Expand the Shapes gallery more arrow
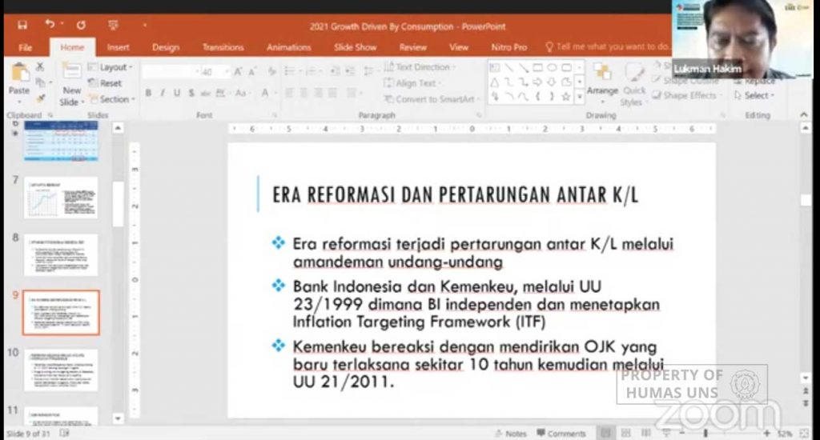The image size is (820, 440). click(579, 97)
